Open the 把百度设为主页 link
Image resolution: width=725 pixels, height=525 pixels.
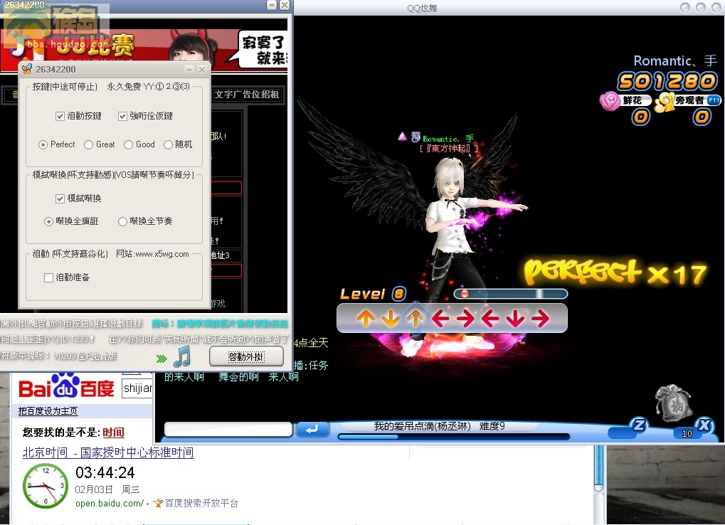48,411
